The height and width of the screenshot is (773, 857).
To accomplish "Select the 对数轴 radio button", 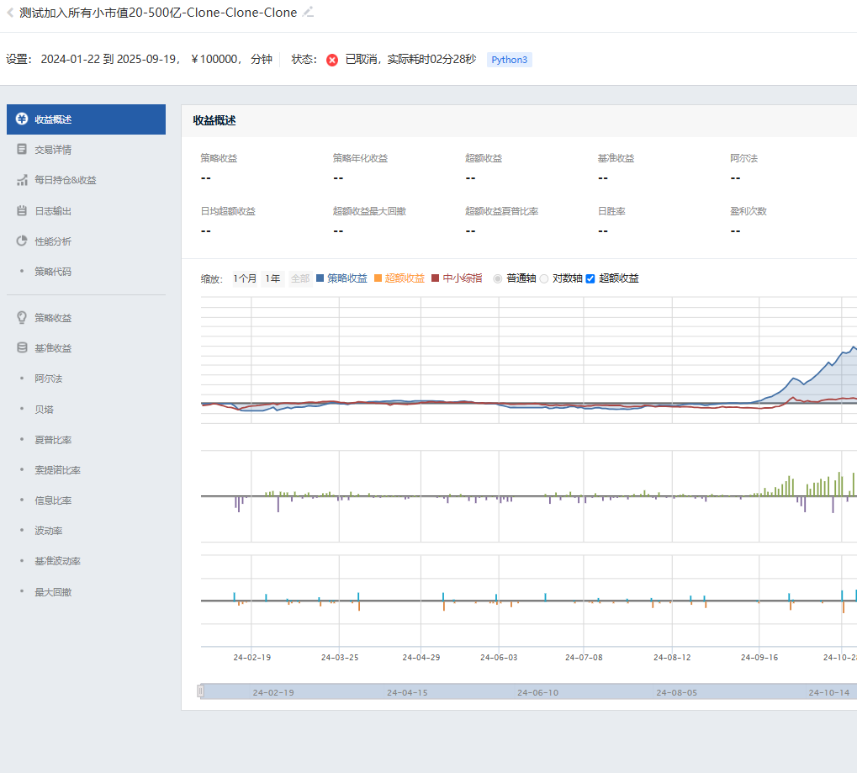I will point(544,278).
